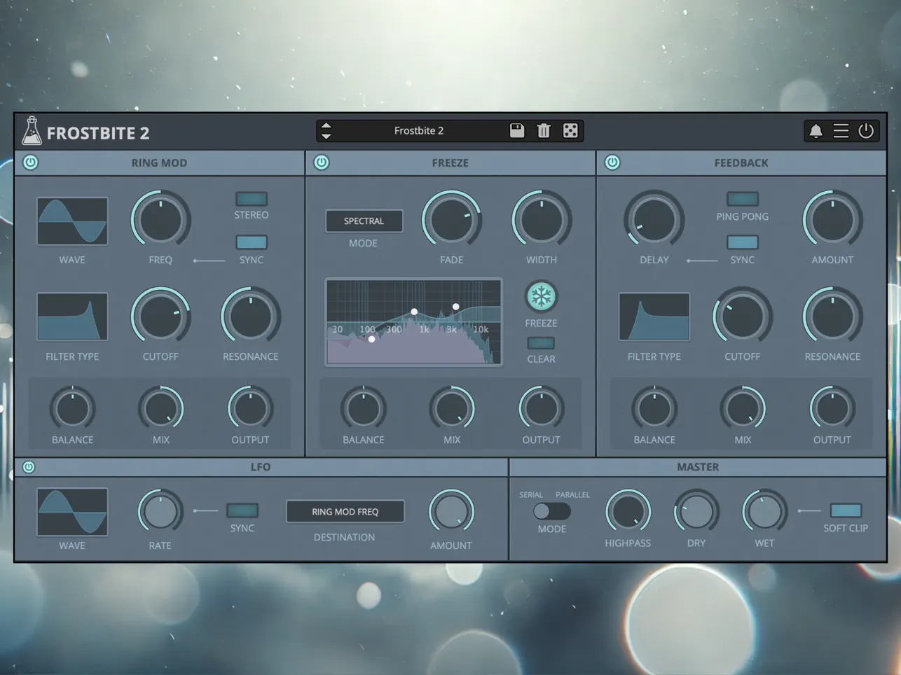Click the Ring Mod Cutoff knob
The height and width of the screenshot is (675, 901).
tap(160, 316)
